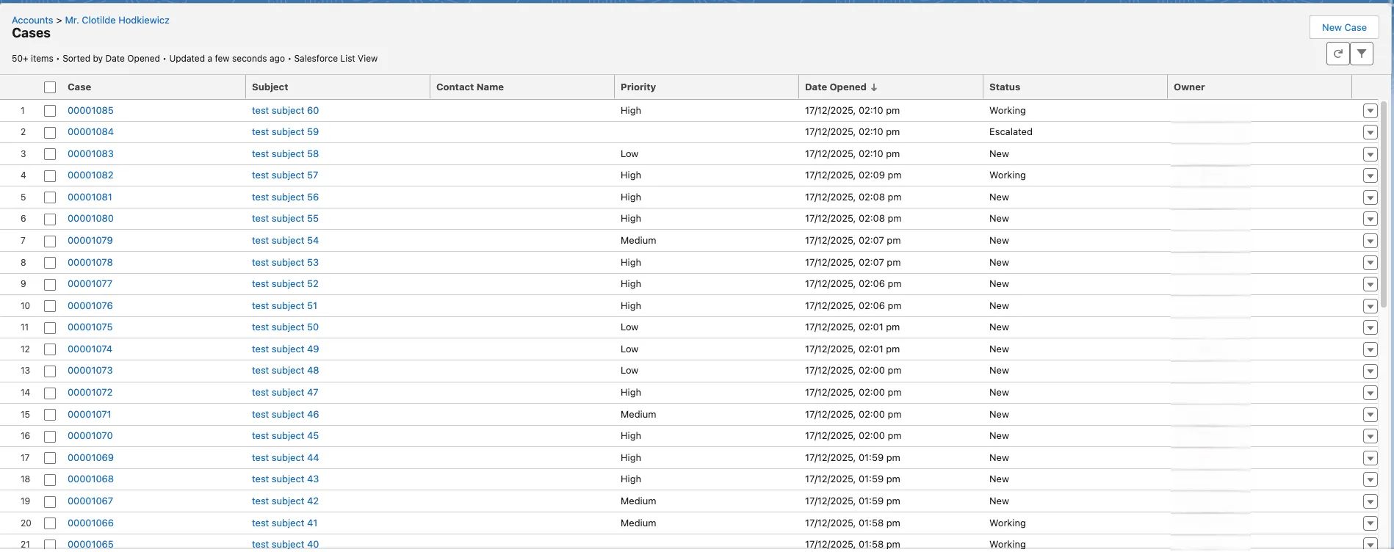
Task: Click the refresh list icon button
Action: click(x=1337, y=54)
